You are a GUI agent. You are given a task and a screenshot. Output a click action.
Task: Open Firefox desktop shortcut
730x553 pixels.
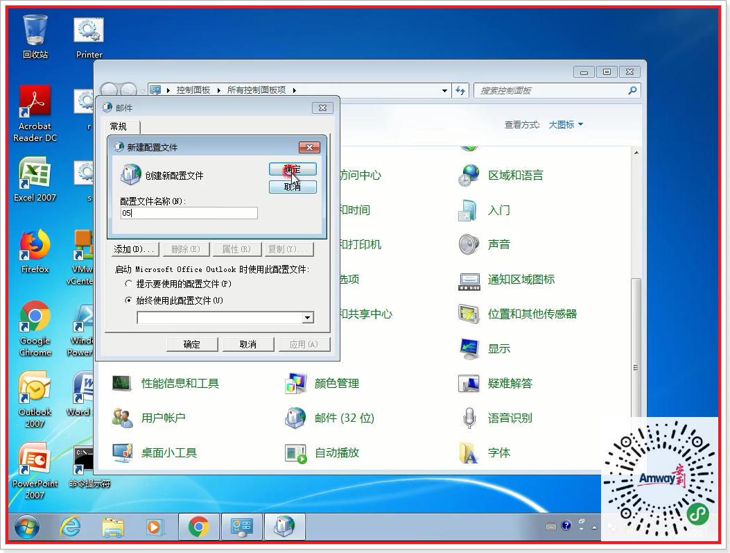click(x=35, y=250)
